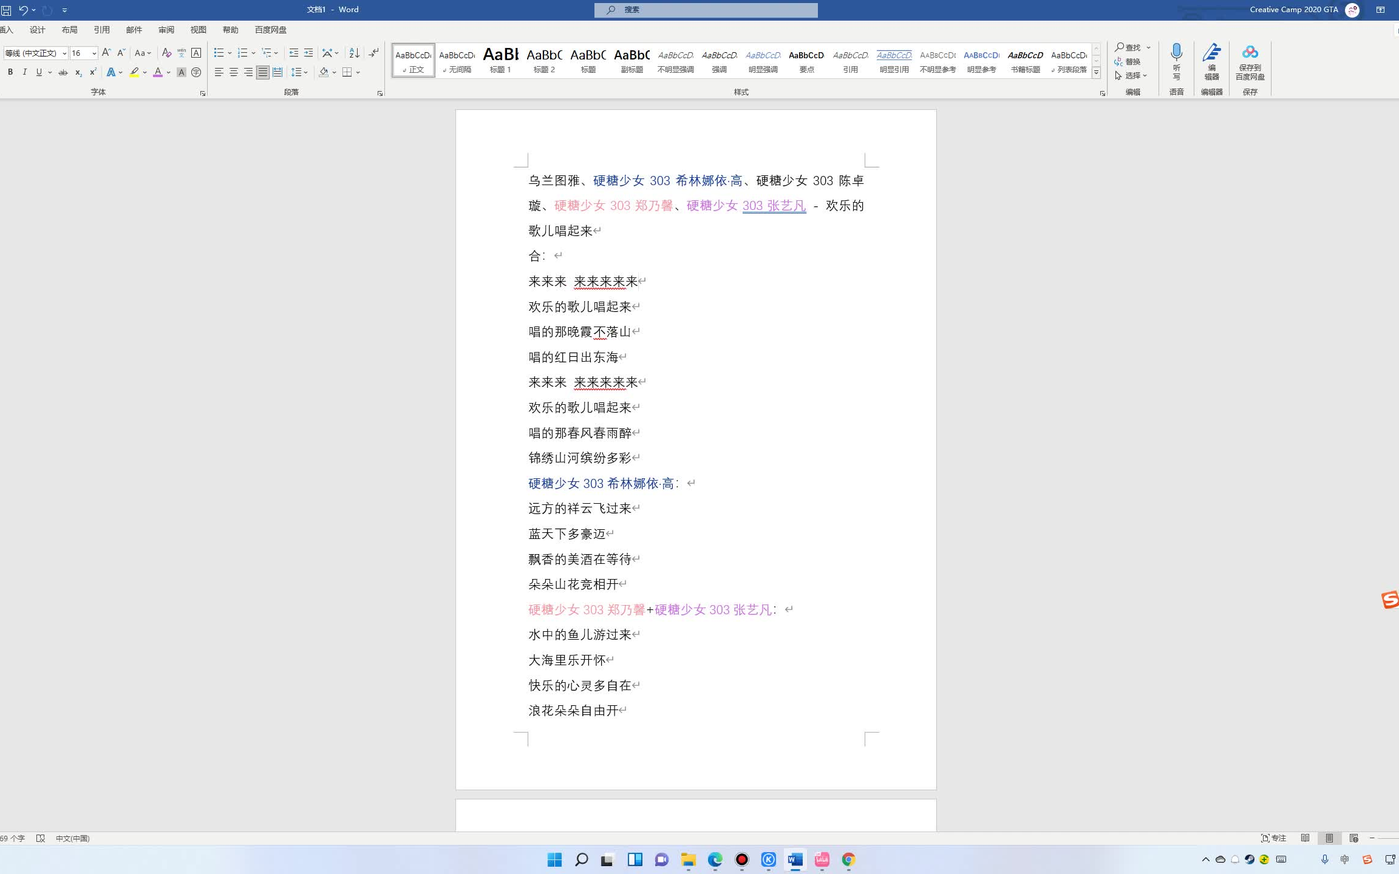Image resolution: width=1399 pixels, height=874 pixels.
Task: Open the font name combo box
Action: pos(35,53)
